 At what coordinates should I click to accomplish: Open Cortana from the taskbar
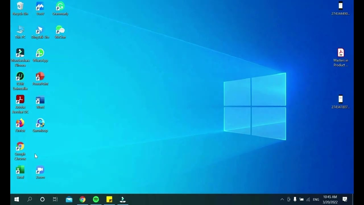pyautogui.click(x=42, y=199)
